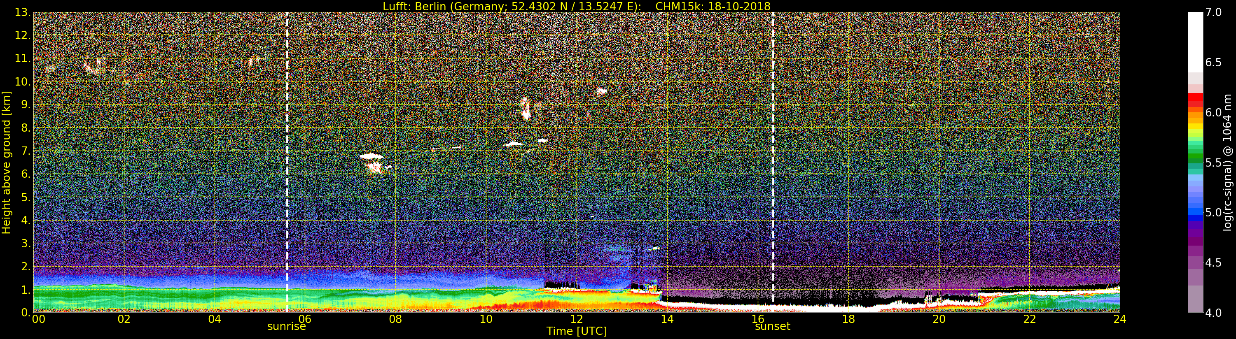
Task: Click the x-axis tick label '06'
Action: pos(305,319)
